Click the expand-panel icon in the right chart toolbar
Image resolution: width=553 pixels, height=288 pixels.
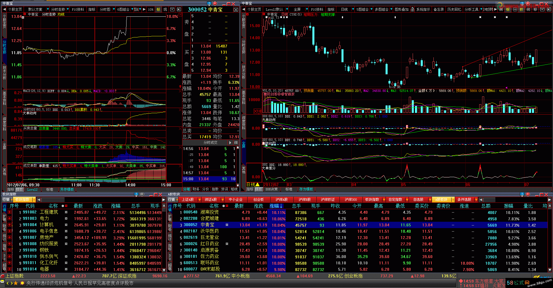542,9
